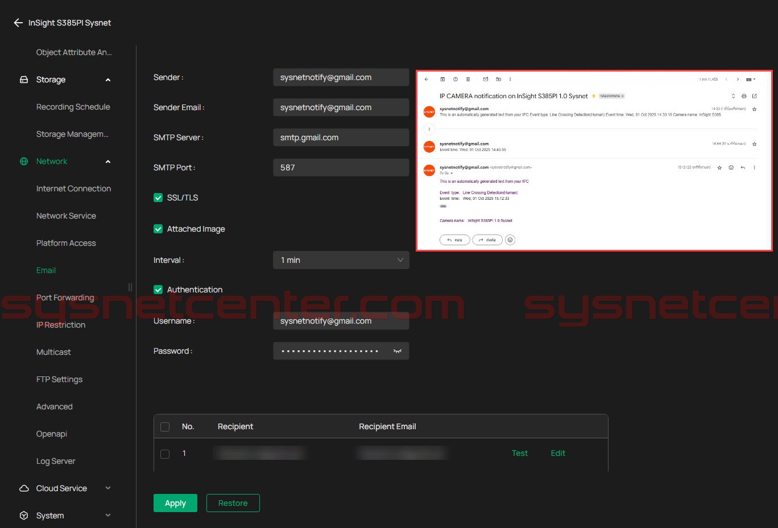Show password using the eye icon
Viewport: 778px width, 528px height.
pyautogui.click(x=398, y=351)
